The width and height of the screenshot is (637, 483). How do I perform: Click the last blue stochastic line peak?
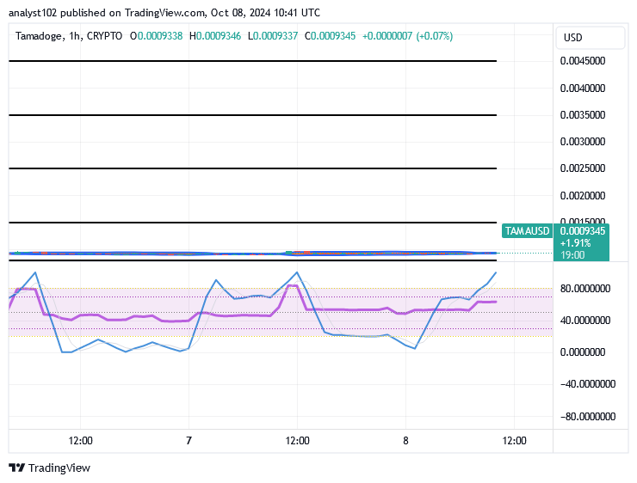pyautogui.click(x=496, y=273)
